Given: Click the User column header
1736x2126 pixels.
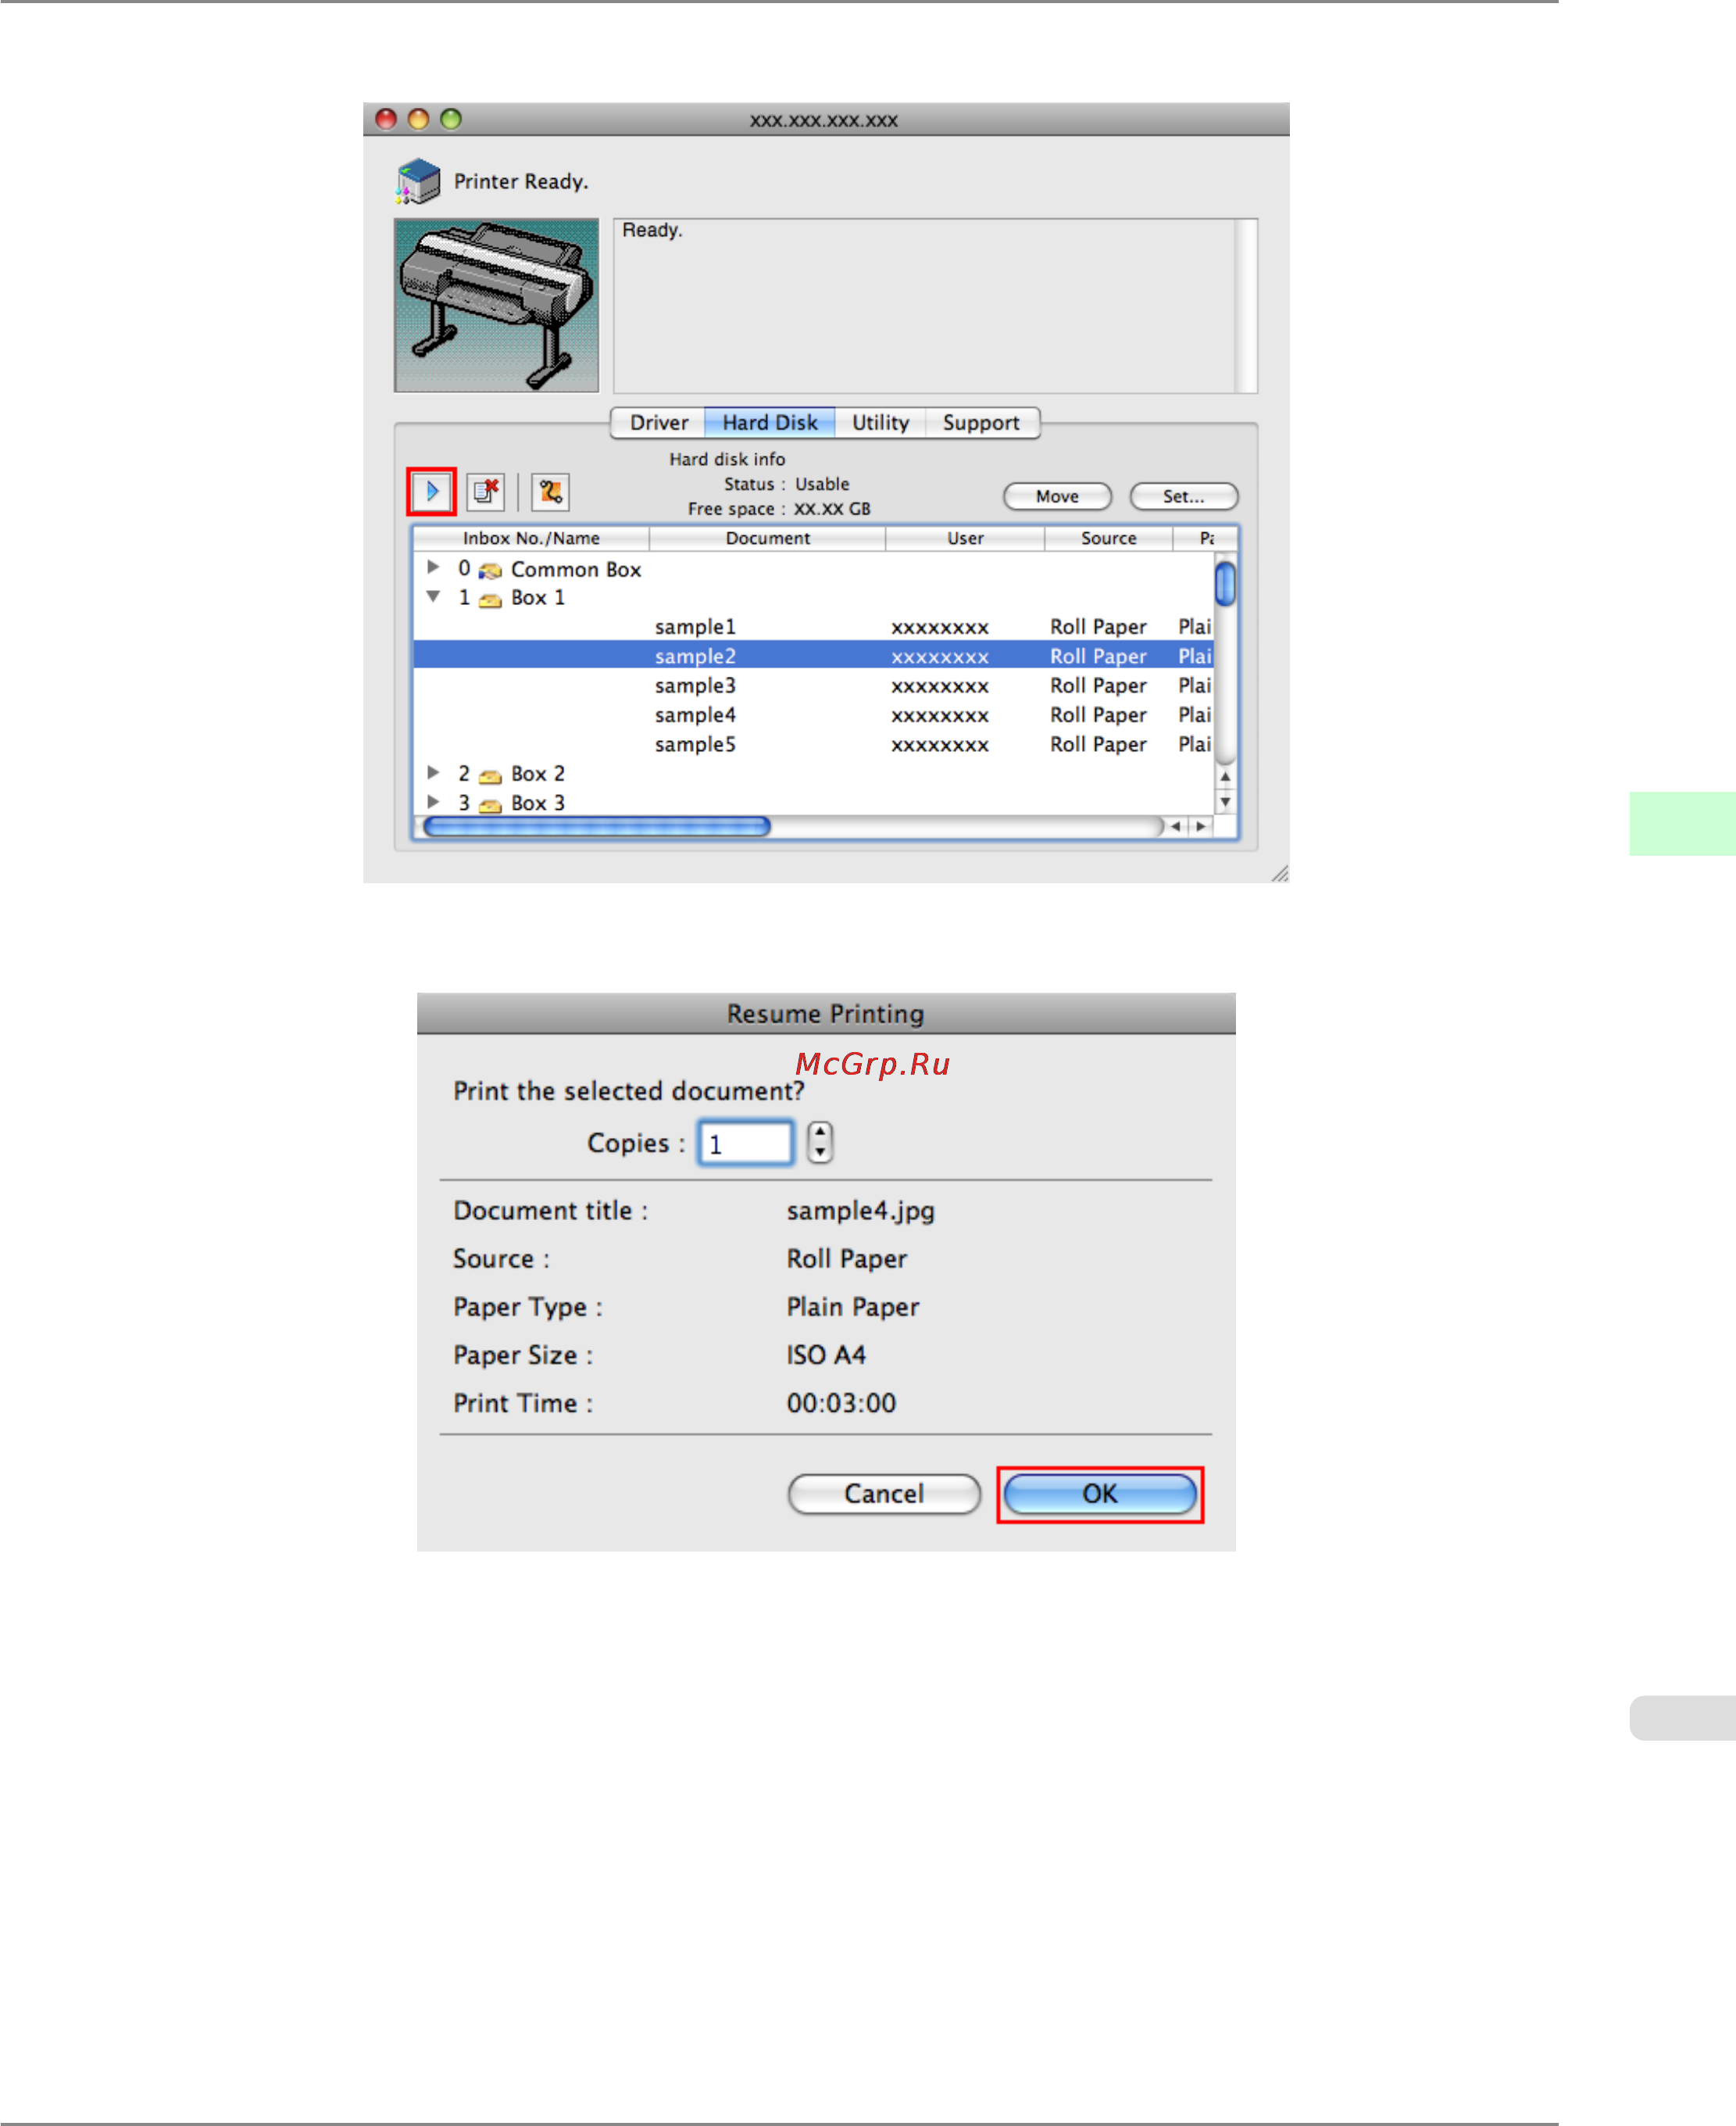Looking at the screenshot, I should (965, 539).
